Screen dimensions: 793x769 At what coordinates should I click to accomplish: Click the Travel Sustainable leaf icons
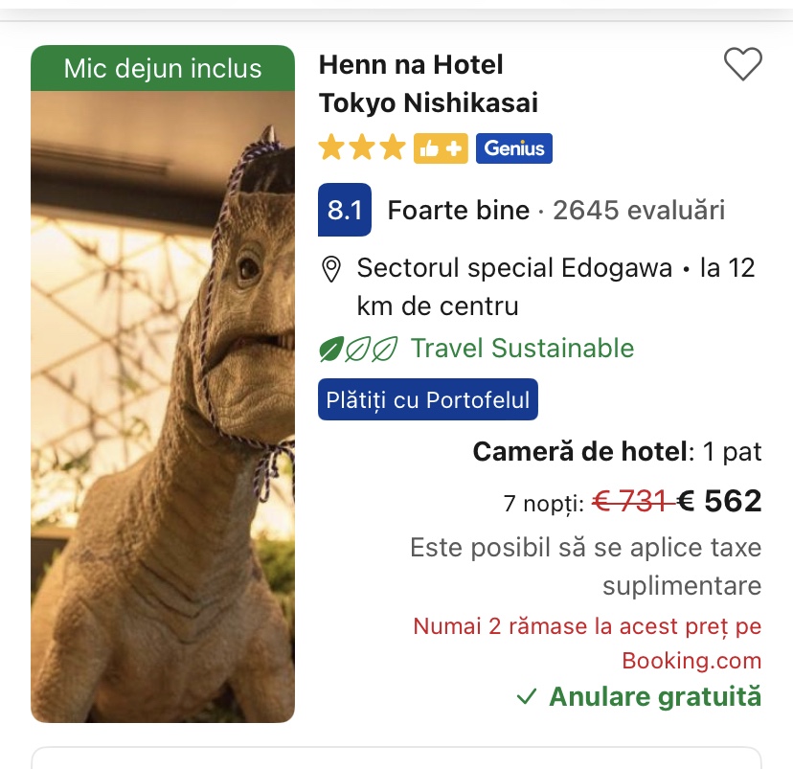358,349
